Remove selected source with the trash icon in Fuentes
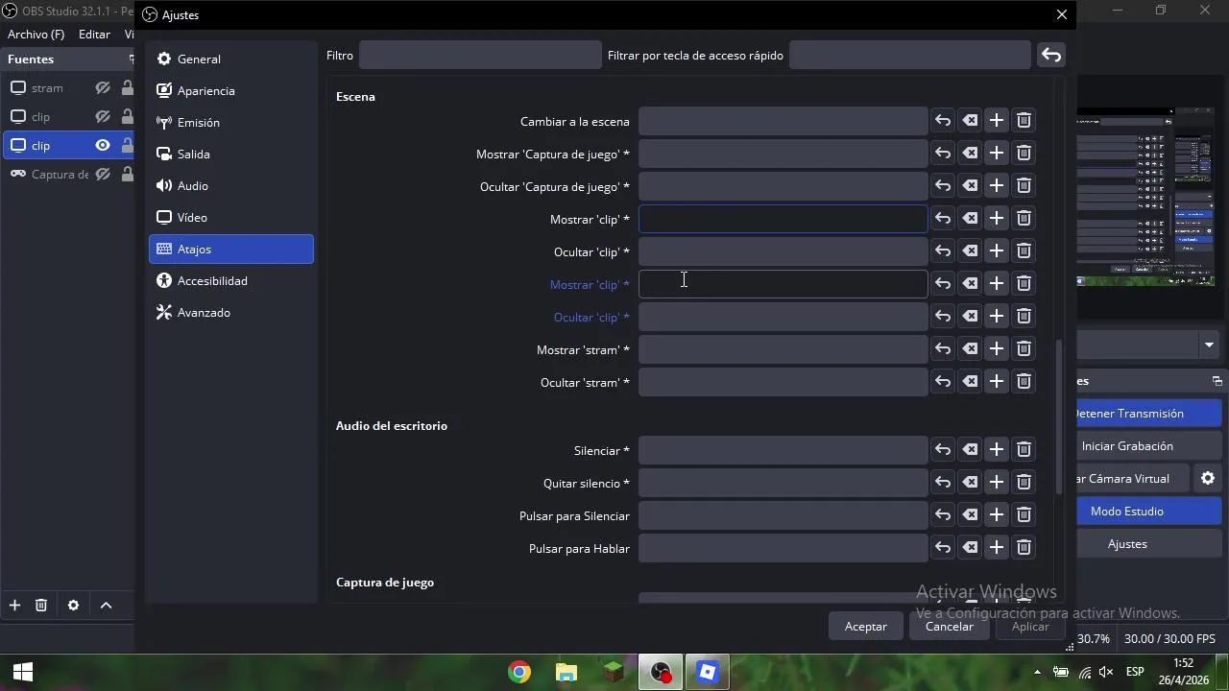 41,605
